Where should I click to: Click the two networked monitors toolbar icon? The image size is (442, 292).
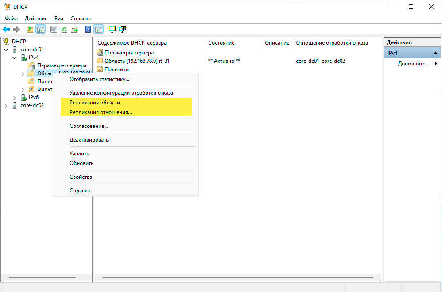click(122, 30)
